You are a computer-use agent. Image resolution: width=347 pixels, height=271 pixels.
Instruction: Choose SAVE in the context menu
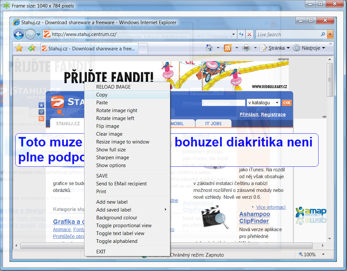127,176
